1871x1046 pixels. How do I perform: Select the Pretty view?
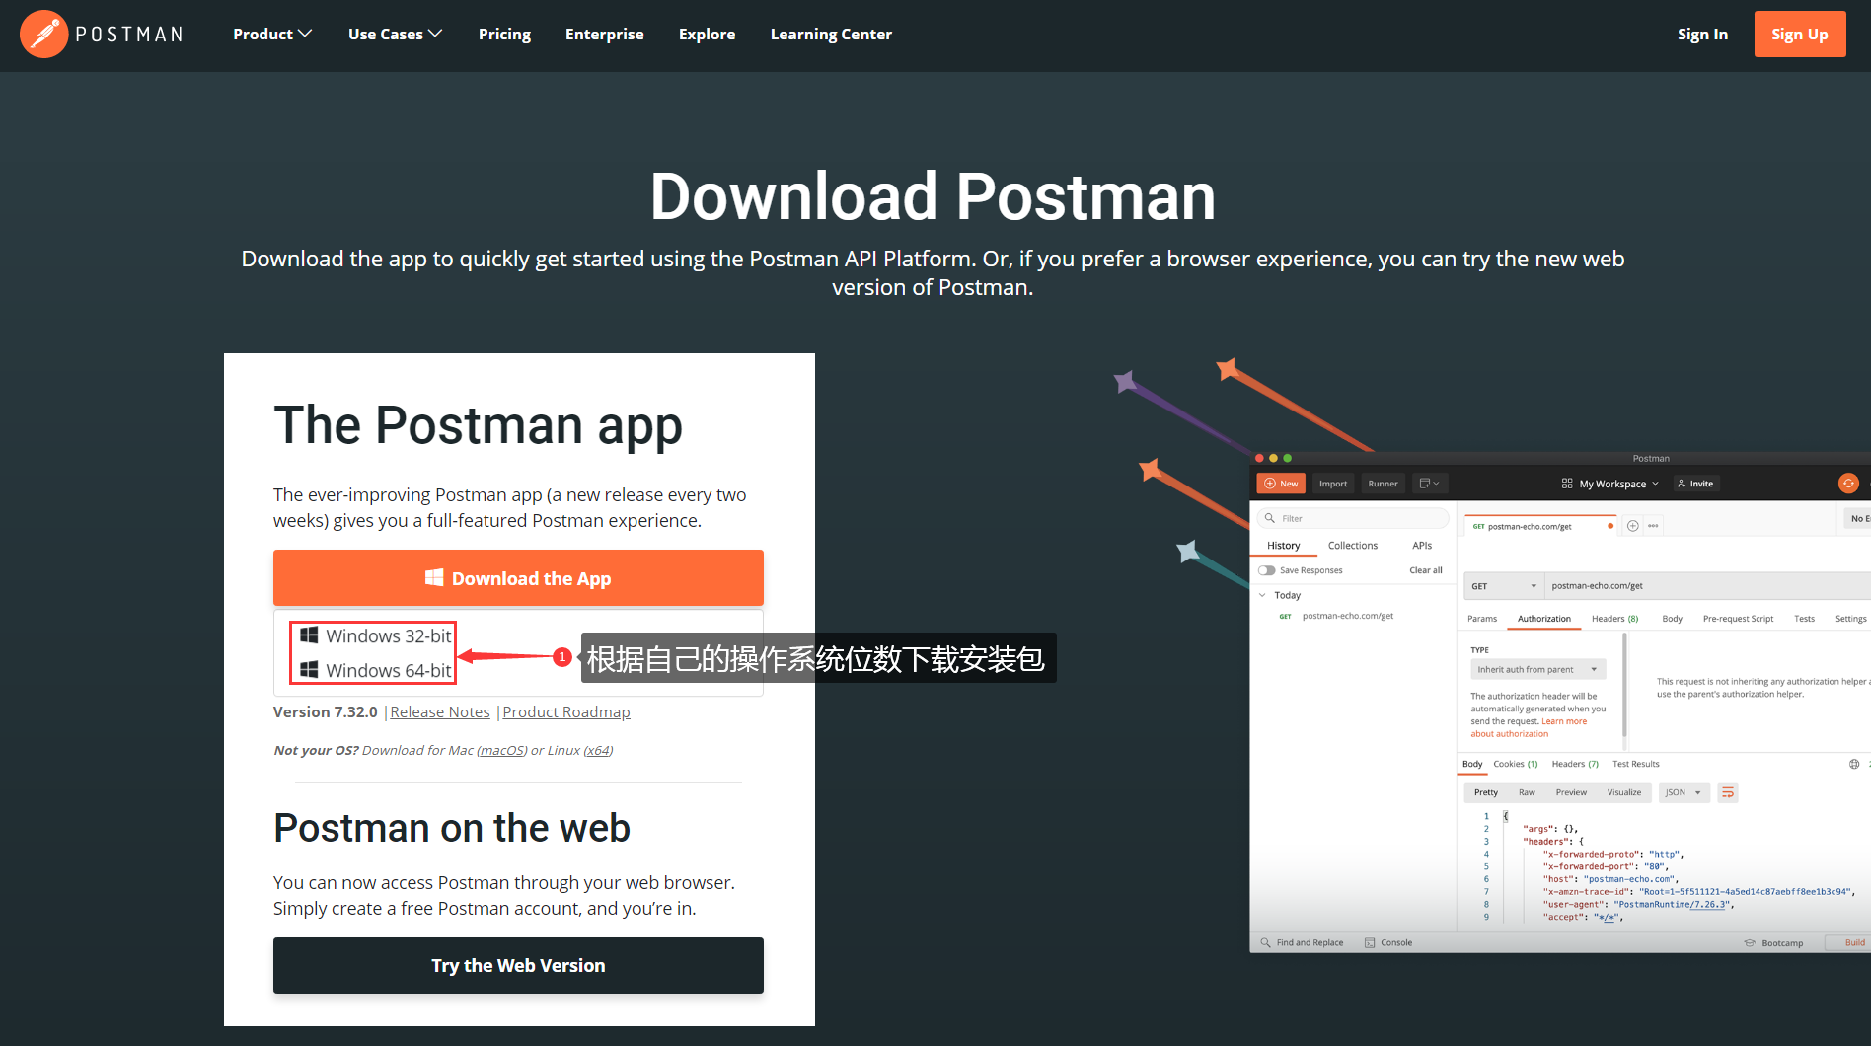[1485, 792]
